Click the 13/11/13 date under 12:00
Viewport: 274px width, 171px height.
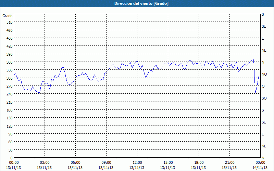point(137,168)
